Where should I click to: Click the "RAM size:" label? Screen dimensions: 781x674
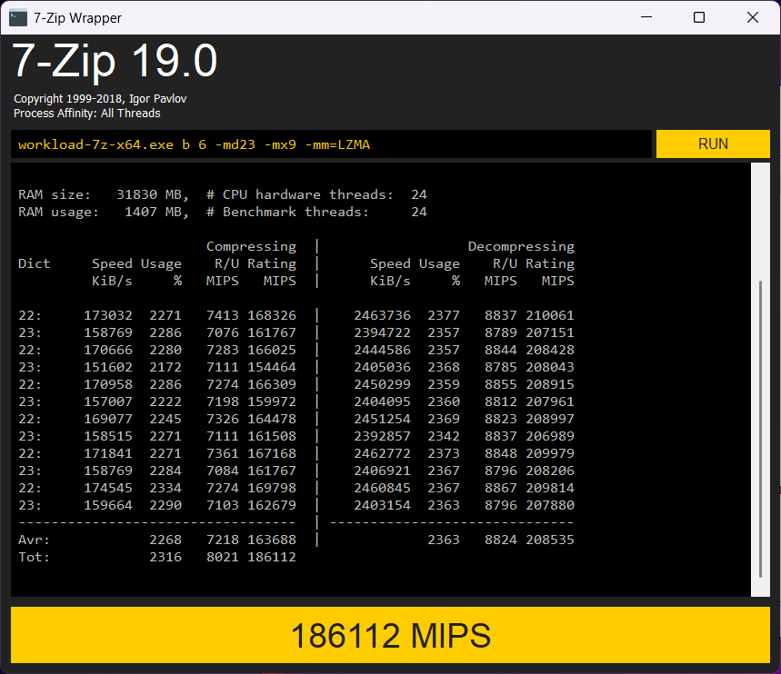tap(55, 194)
